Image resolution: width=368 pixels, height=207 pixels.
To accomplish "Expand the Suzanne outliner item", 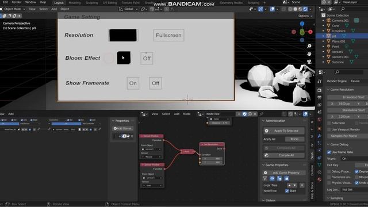I will (323, 62).
